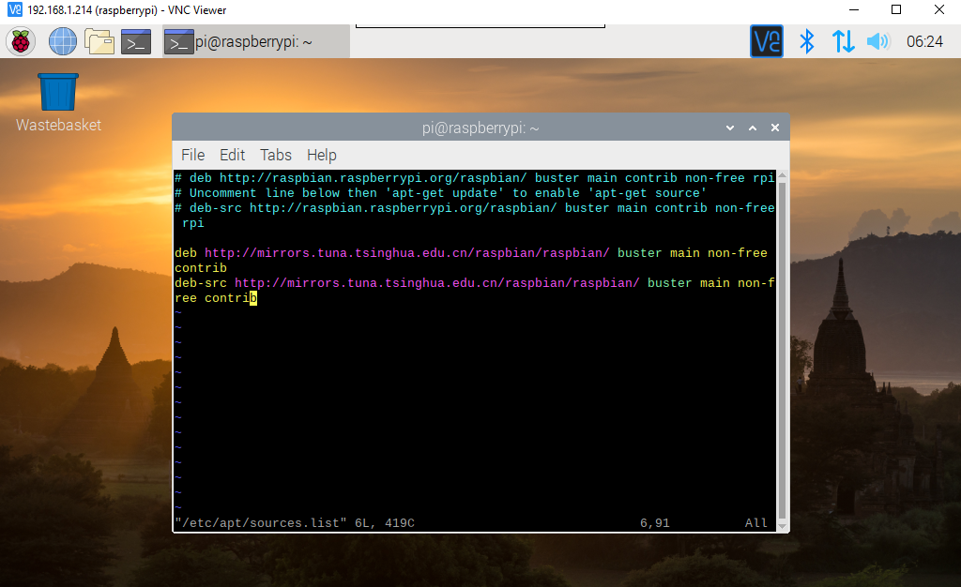
Task: Open the Raspberry Pi applications menu
Action: click(x=21, y=41)
